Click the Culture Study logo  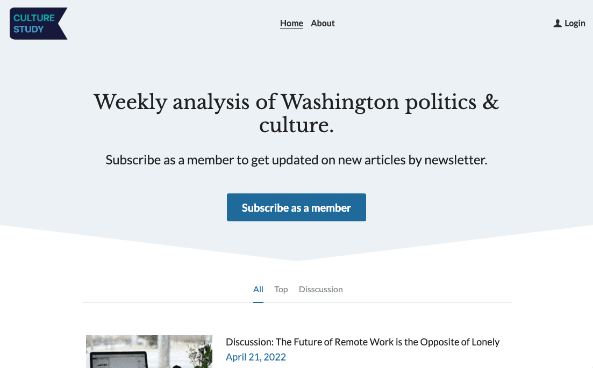[x=38, y=24]
